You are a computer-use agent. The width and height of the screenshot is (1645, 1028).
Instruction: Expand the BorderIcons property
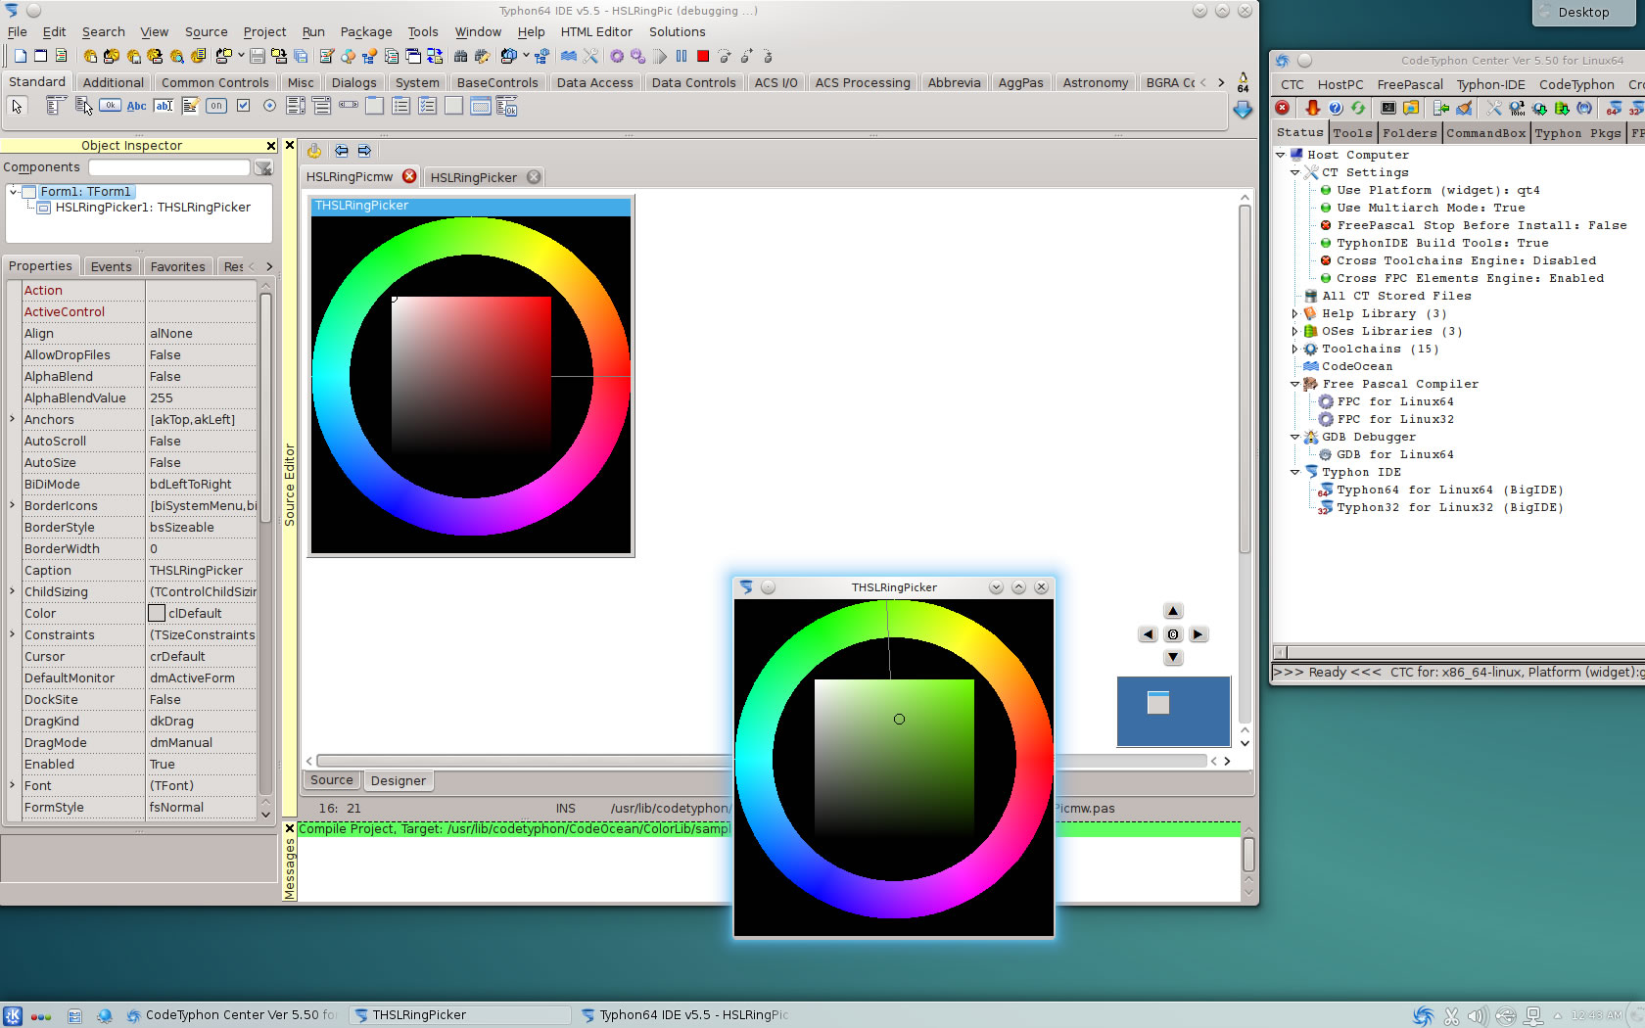12,505
